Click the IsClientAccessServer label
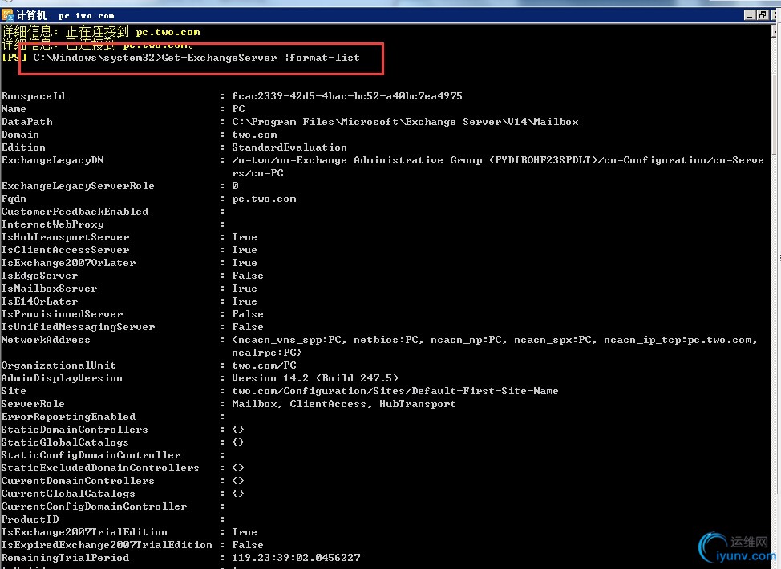This screenshot has height=569, width=781. [x=65, y=250]
